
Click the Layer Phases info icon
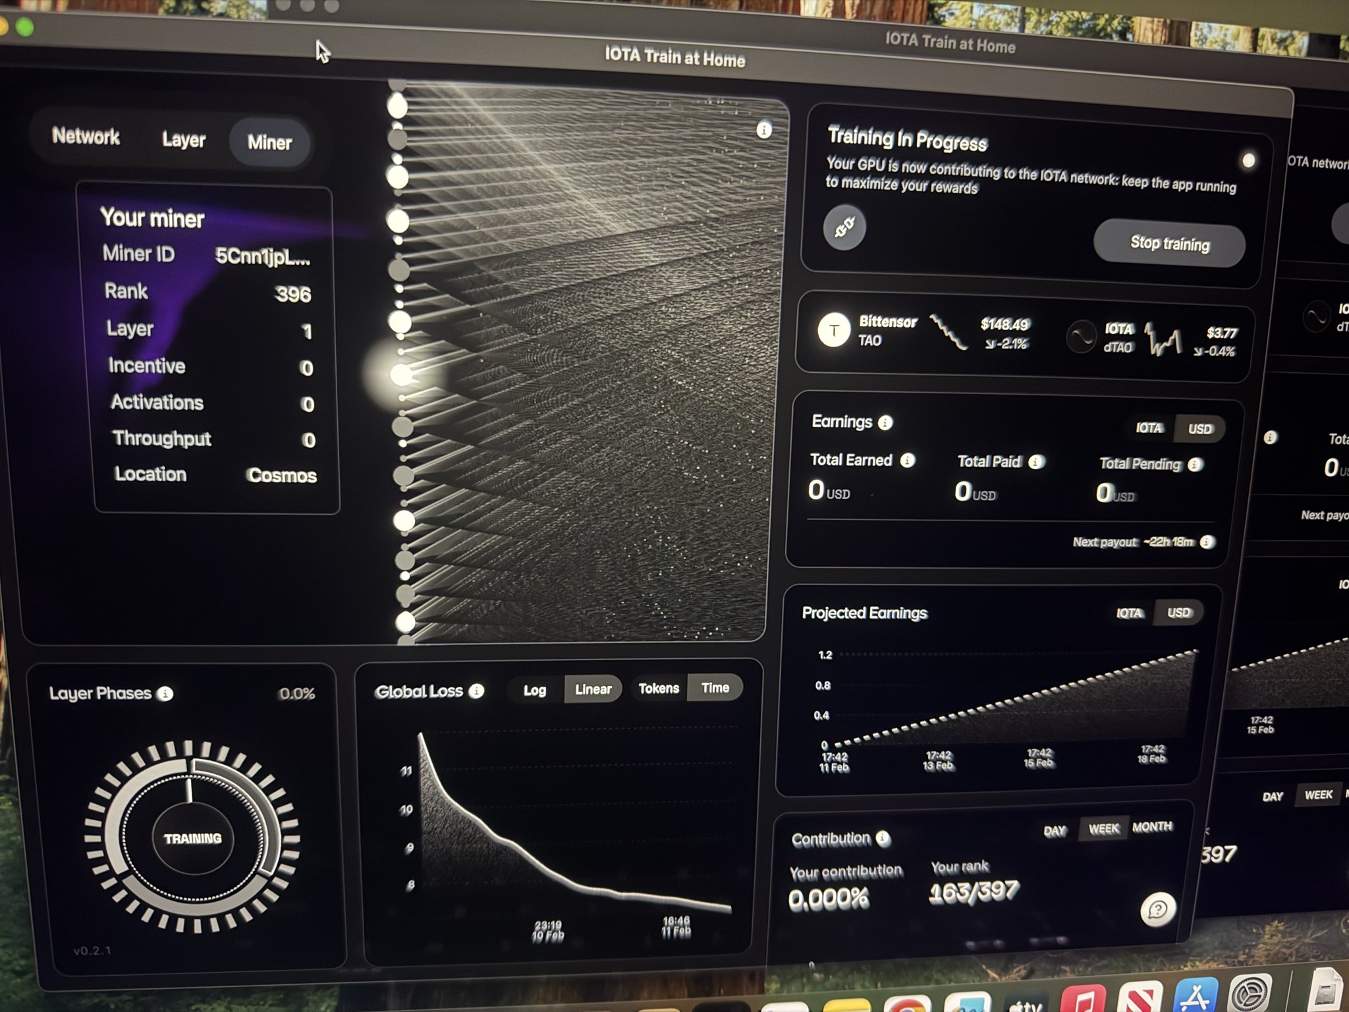tap(165, 694)
